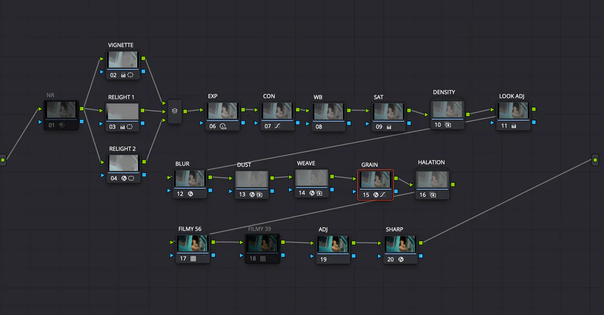The width and height of the screenshot is (604, 315).
Task: Click the power window icon on VIGNETTE node
Action: point(130,75)
